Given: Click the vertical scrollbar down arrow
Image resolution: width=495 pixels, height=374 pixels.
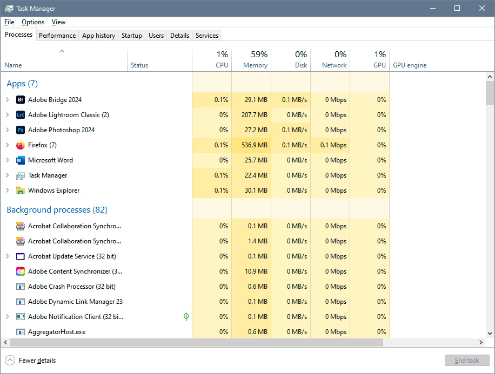Looking at the screenshot, I should click(x=490, y=334).
